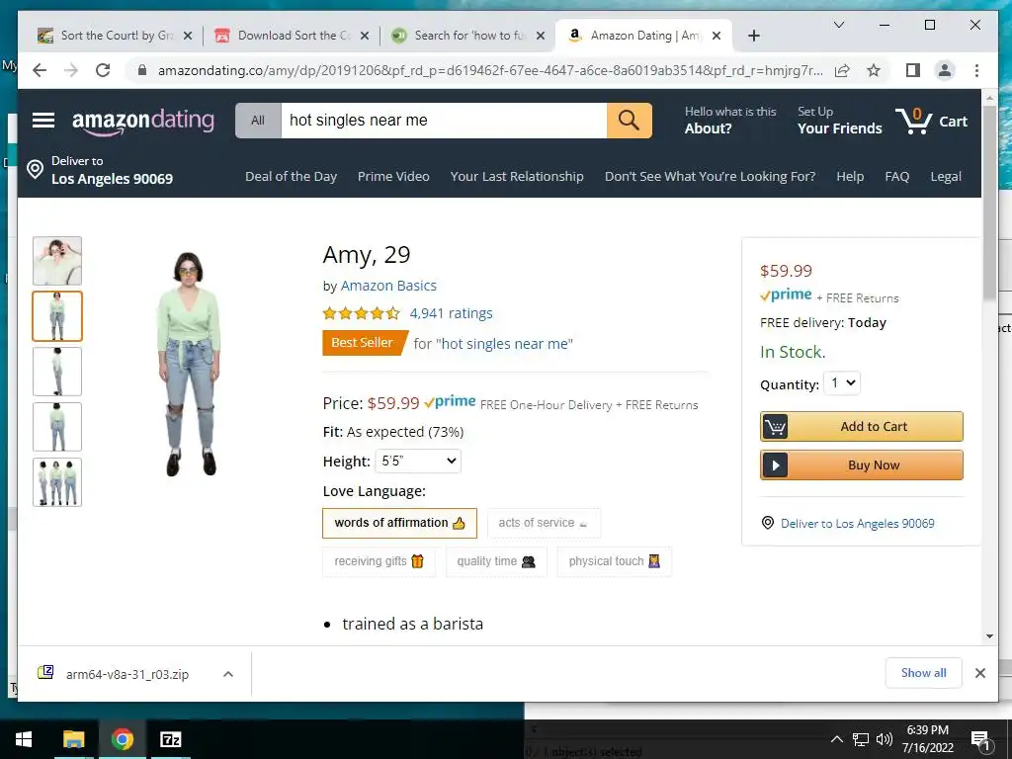Open File Explorer from the taskbar
This screenshot has width=1012, height=759.
tap(73, 739)
